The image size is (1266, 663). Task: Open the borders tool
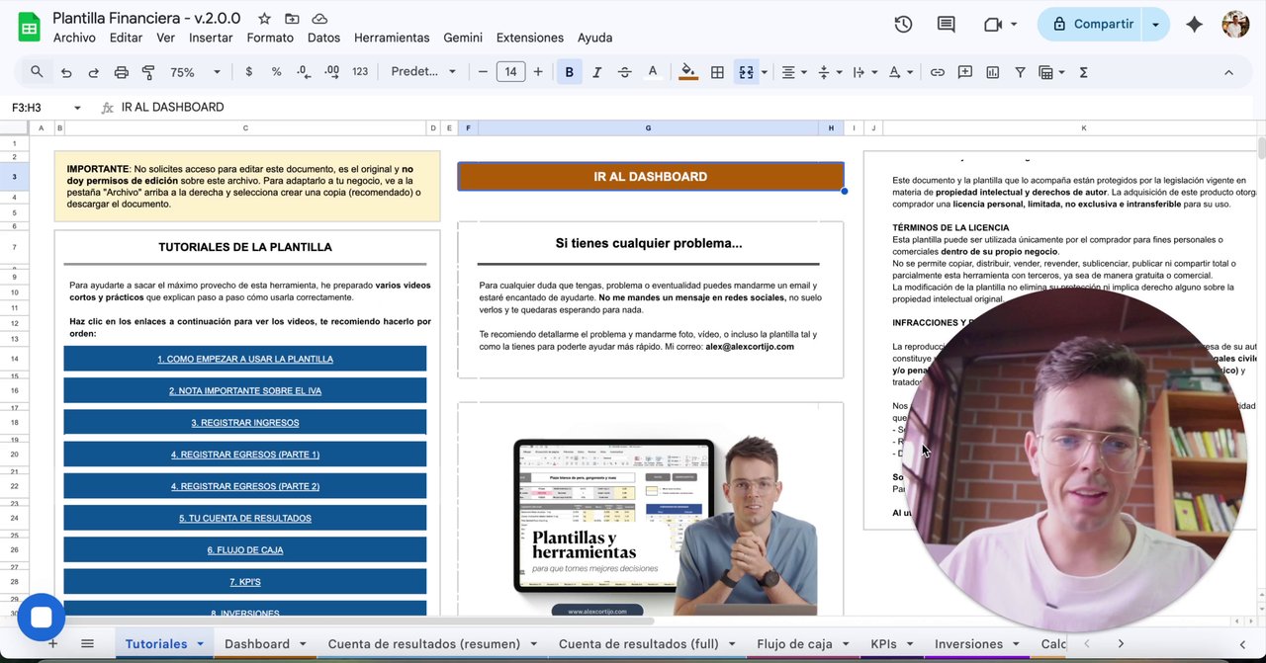[x=717, y=72]
